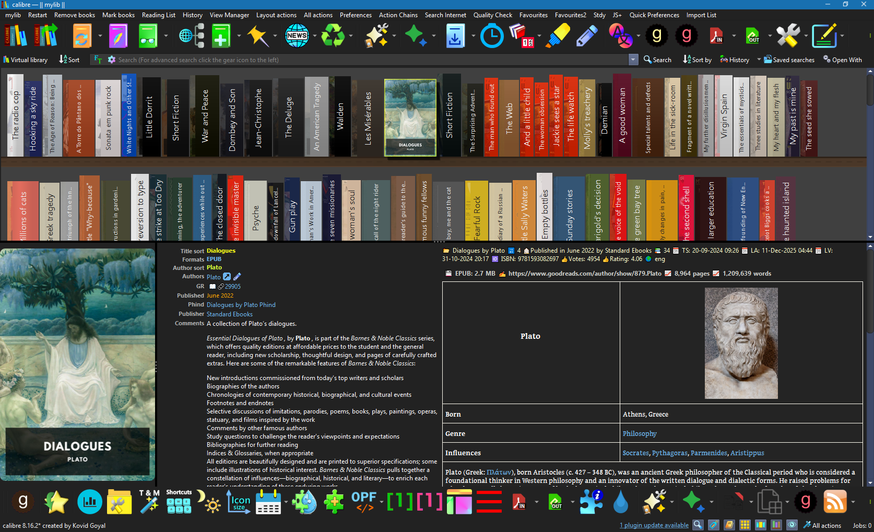Click the yellow highlighter icon
The width and height of the screenshot is (874, 532).
click(557, 36)
